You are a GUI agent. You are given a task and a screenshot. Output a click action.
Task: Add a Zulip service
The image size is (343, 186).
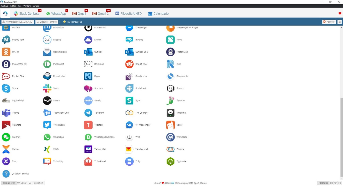[x=129, y=161]
